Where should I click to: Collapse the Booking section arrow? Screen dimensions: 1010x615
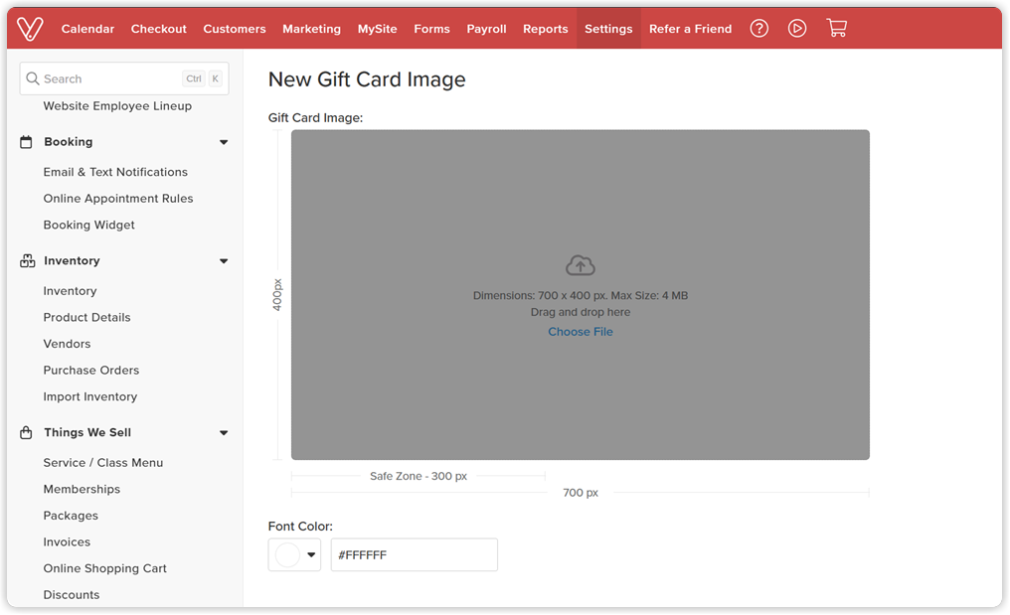point(224,142)
